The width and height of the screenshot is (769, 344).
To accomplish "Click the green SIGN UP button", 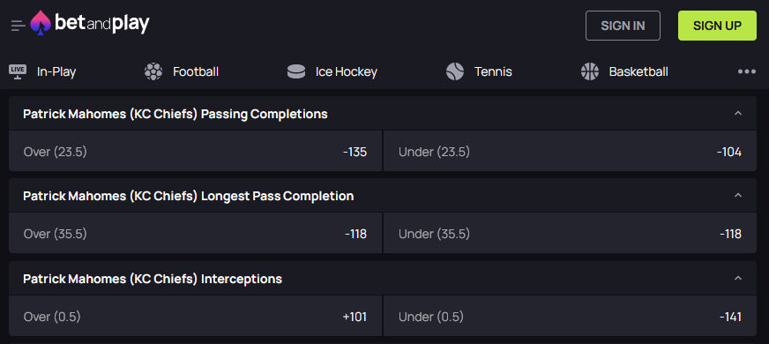I will (x=717, y=26).
